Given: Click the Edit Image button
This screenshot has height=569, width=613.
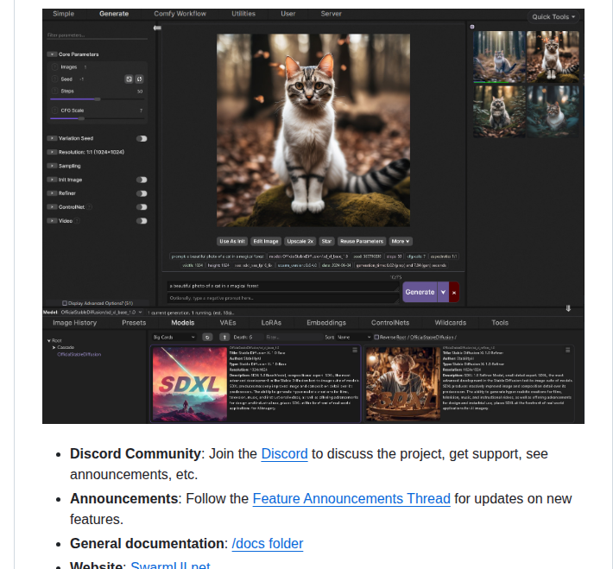Looking at the screenshot, I should point(266,241).
